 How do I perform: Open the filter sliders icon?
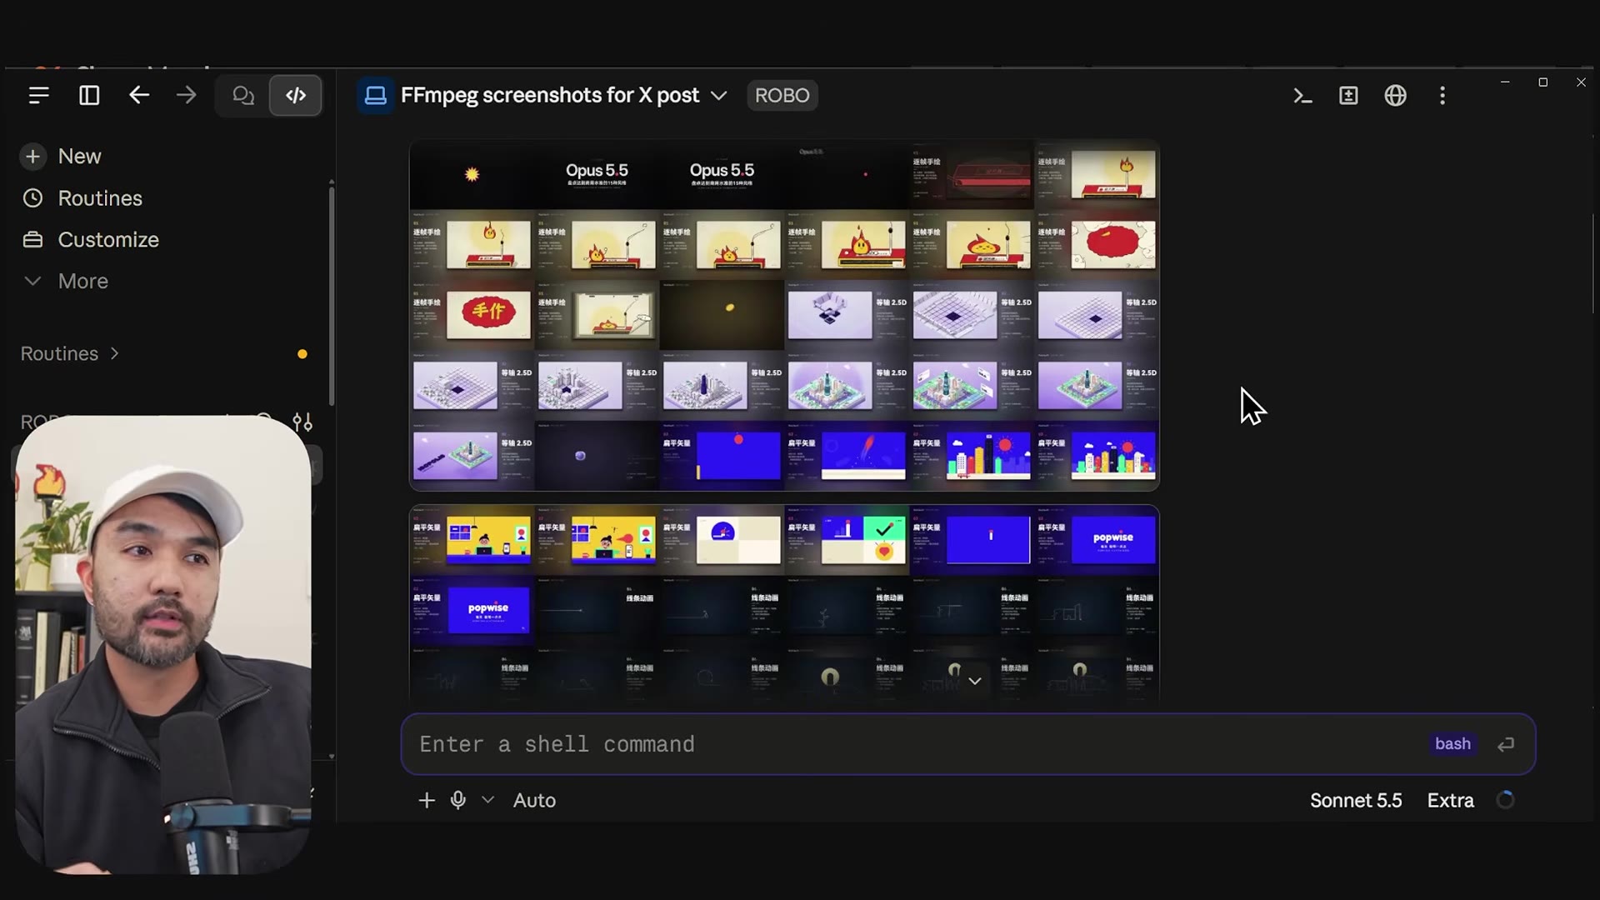302,422
